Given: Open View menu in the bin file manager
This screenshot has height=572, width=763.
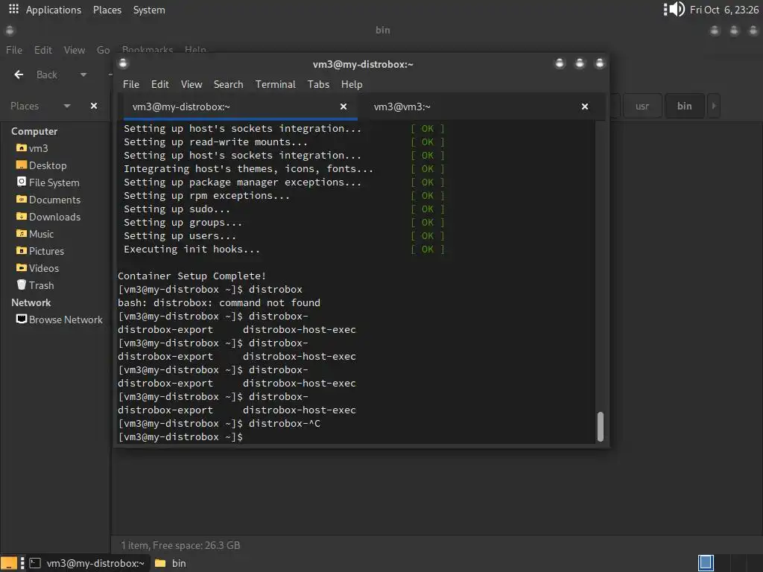Looking at the screenshot, I should coord(75,50).
